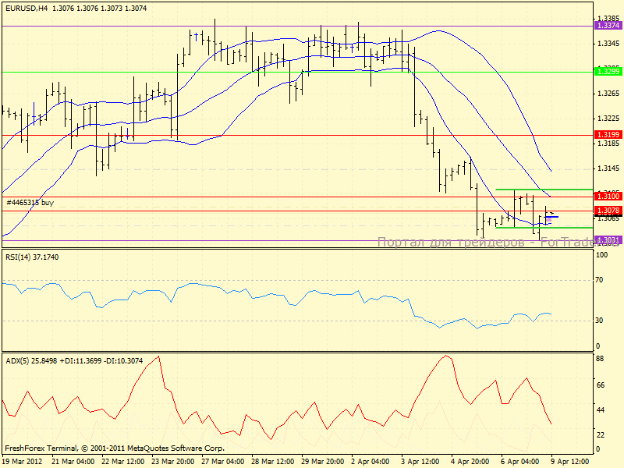The height and width of the screenshot is (468, 624).
Task: Click the 19 Mar 2012 date label
Action: (25, 462)
